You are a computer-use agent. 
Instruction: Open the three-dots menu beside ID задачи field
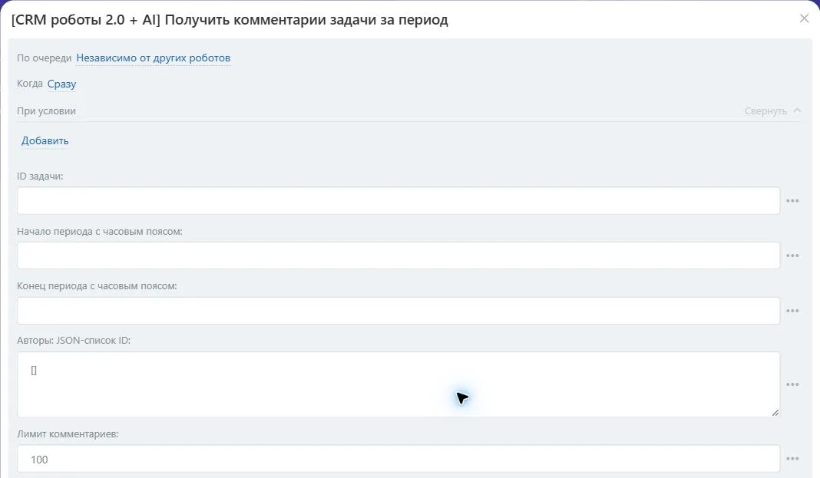point(792,200)
